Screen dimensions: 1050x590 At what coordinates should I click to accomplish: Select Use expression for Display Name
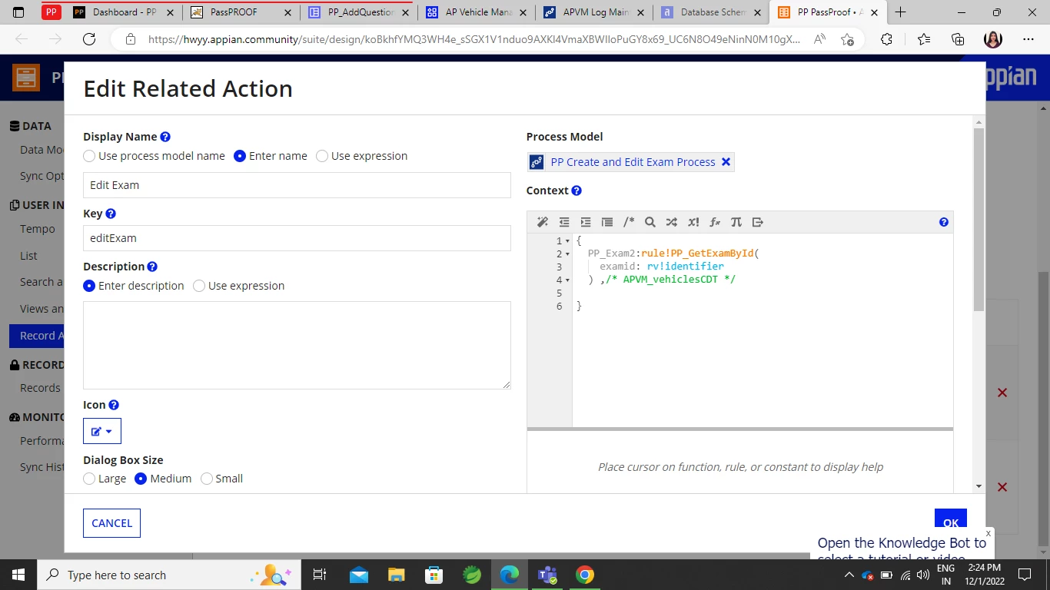coord(322,156)
